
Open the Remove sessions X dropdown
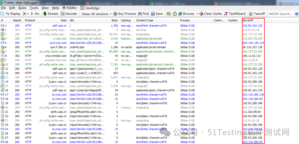(x=26, y=14)
